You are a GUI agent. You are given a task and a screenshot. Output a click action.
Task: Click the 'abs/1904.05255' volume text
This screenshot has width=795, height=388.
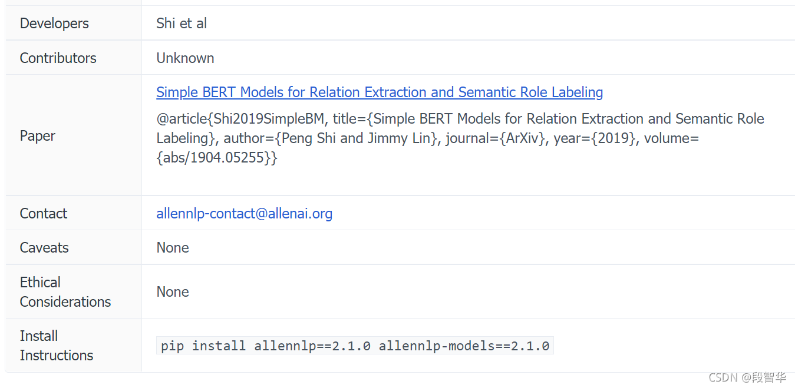coord(215,158)
